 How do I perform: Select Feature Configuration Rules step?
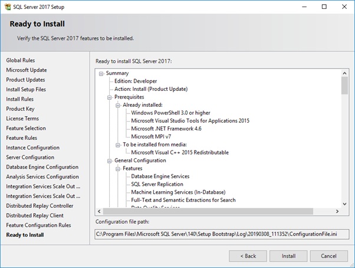(38, 225)
